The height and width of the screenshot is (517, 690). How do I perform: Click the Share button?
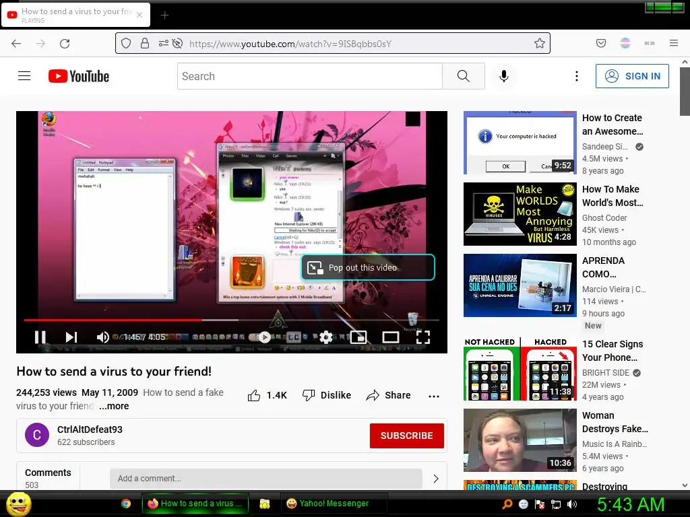pos(388,395)
